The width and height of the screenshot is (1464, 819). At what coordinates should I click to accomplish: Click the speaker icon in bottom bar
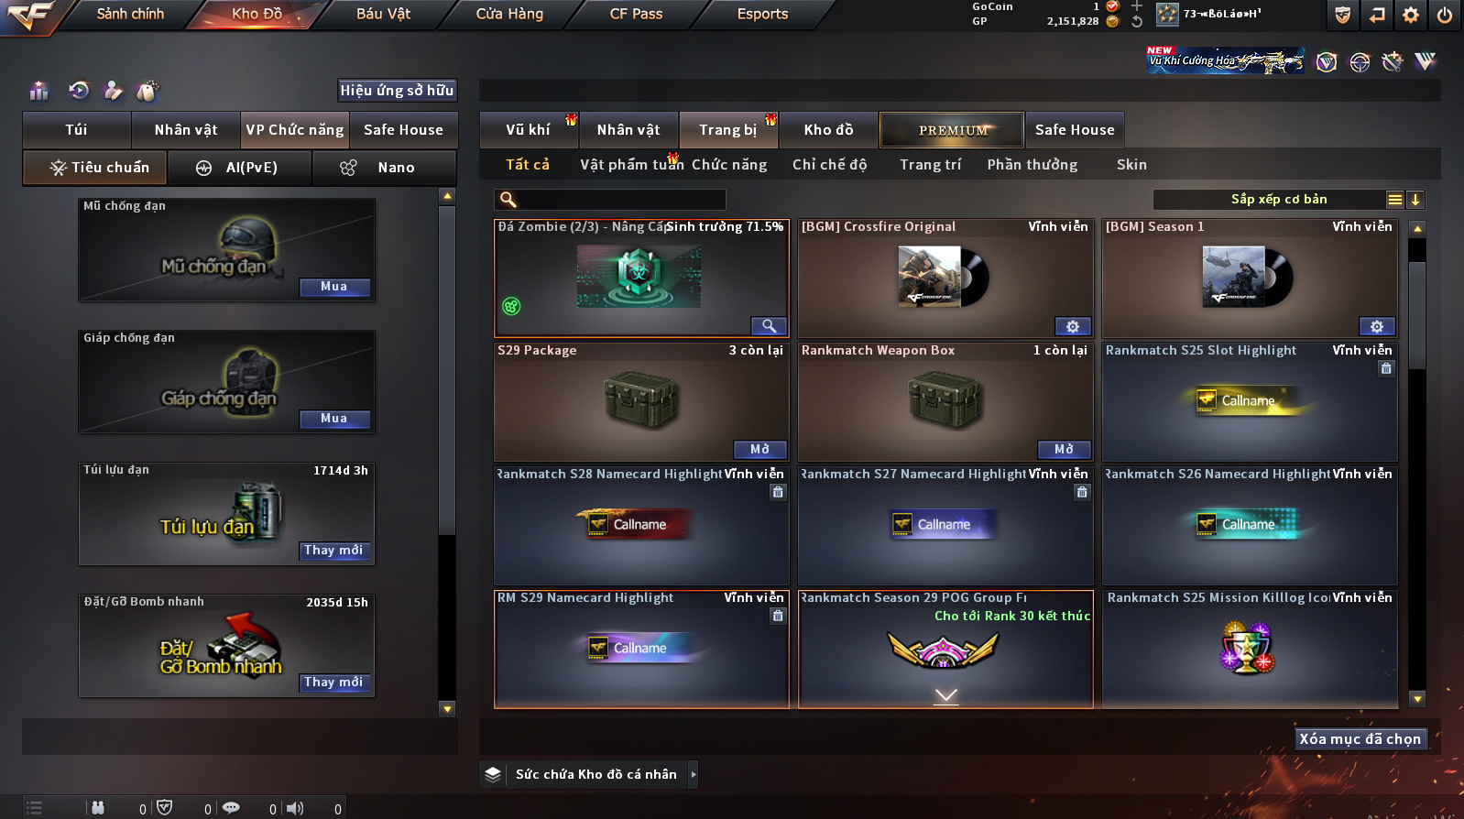[295, 808]
